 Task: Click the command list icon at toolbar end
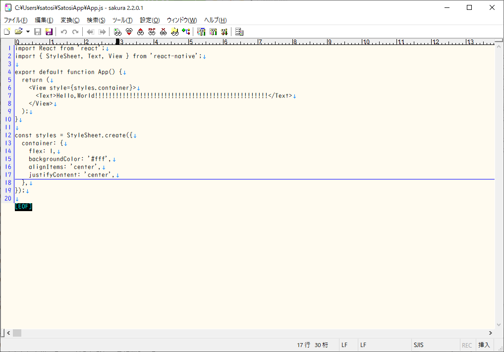tap(239, 32)
